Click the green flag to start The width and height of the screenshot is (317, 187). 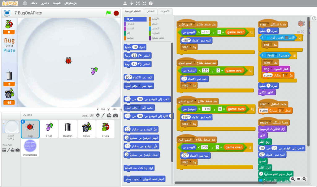pos(108,13)
